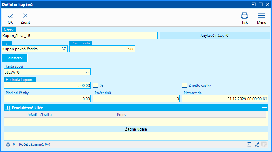The image size is (272, 152).
Task: Open the main Menu hamburger
Action: click(x=261, y=18)
